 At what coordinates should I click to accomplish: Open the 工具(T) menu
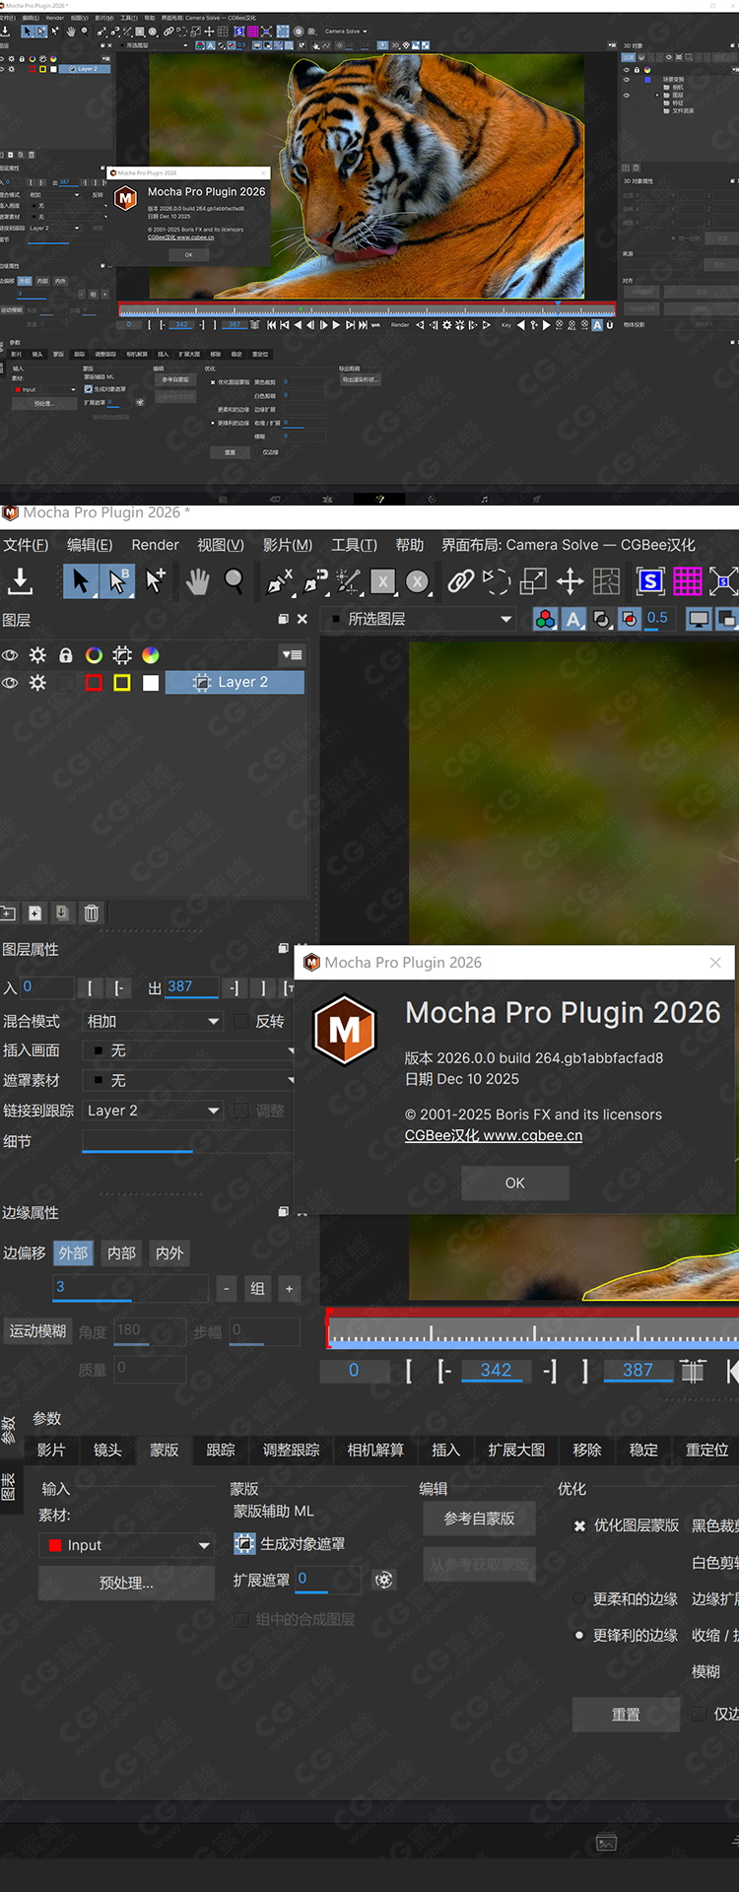pyautogui.click(x=354, y=545)
